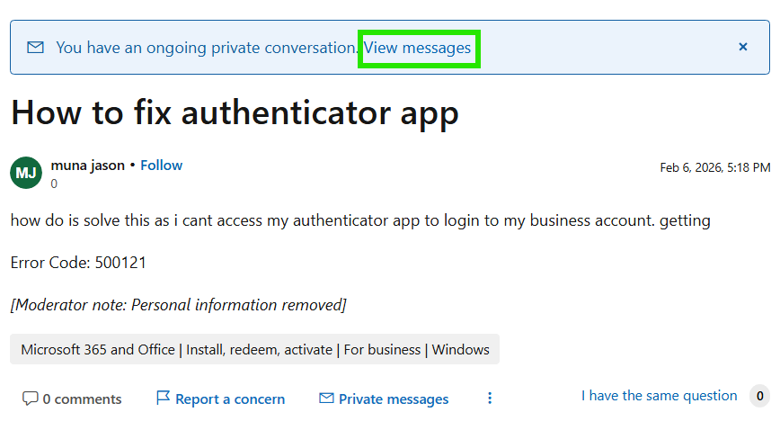Select the Microsoft 365 and Office tag
This screenshot has width=780, height=430.
(254, 349)
